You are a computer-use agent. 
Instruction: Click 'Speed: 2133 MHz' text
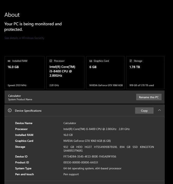(x=17, y=85)
